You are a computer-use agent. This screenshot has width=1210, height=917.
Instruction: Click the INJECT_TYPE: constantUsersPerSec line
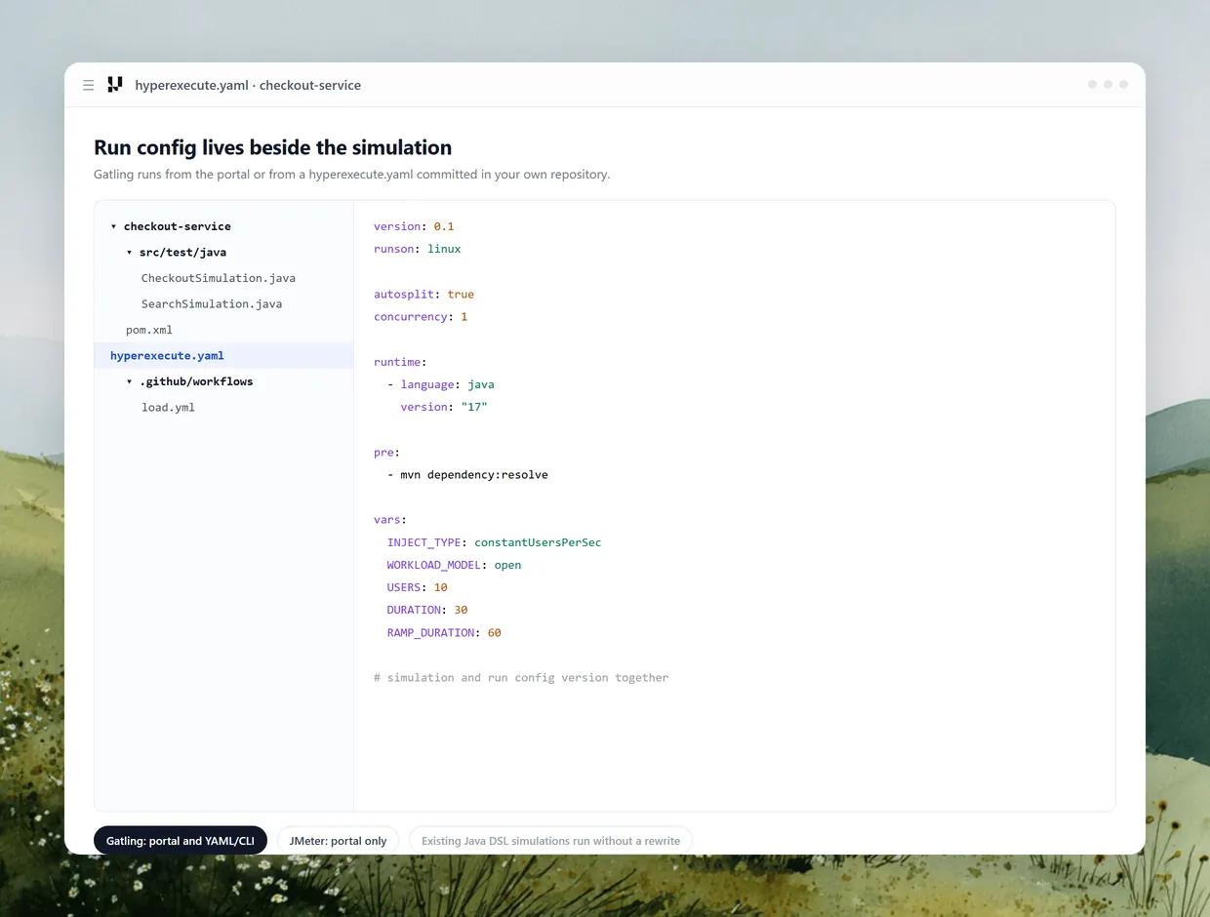tap(495, 542)
